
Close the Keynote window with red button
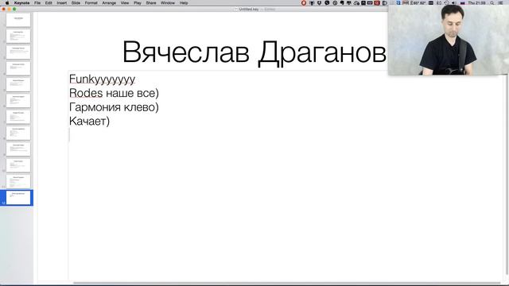[3, 9]
